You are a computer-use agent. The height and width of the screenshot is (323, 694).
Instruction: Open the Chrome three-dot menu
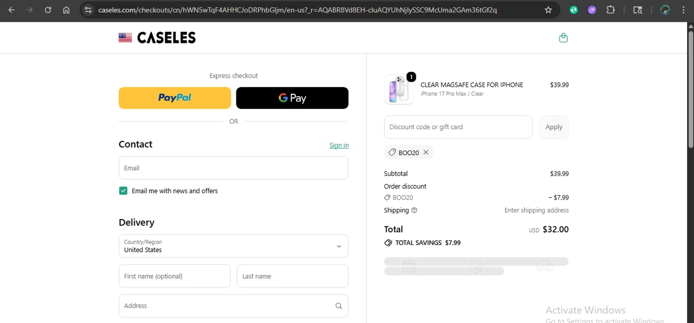pyautogui.click(x=684, y=10)
